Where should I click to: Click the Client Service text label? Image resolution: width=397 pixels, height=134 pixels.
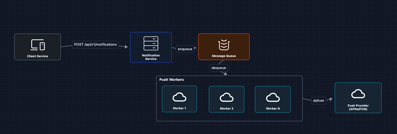coord(37,56)
